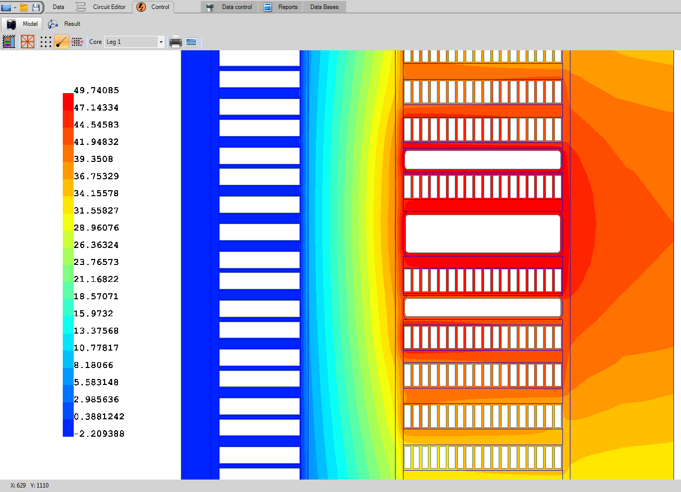Click the colored winding model view icon
The width and height of the screenshot is (681, 492).
pos(9,42)
